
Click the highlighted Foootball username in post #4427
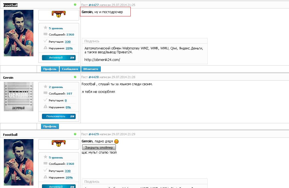click(x=10, y=5)
